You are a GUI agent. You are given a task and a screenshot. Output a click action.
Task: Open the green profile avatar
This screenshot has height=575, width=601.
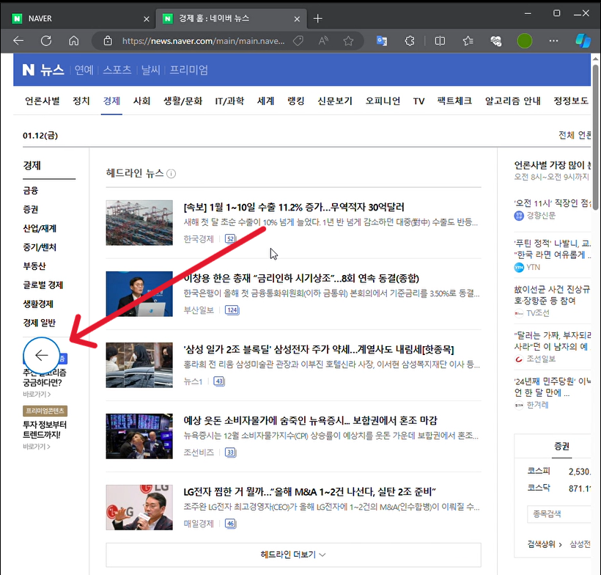click(x=524, y=40)
